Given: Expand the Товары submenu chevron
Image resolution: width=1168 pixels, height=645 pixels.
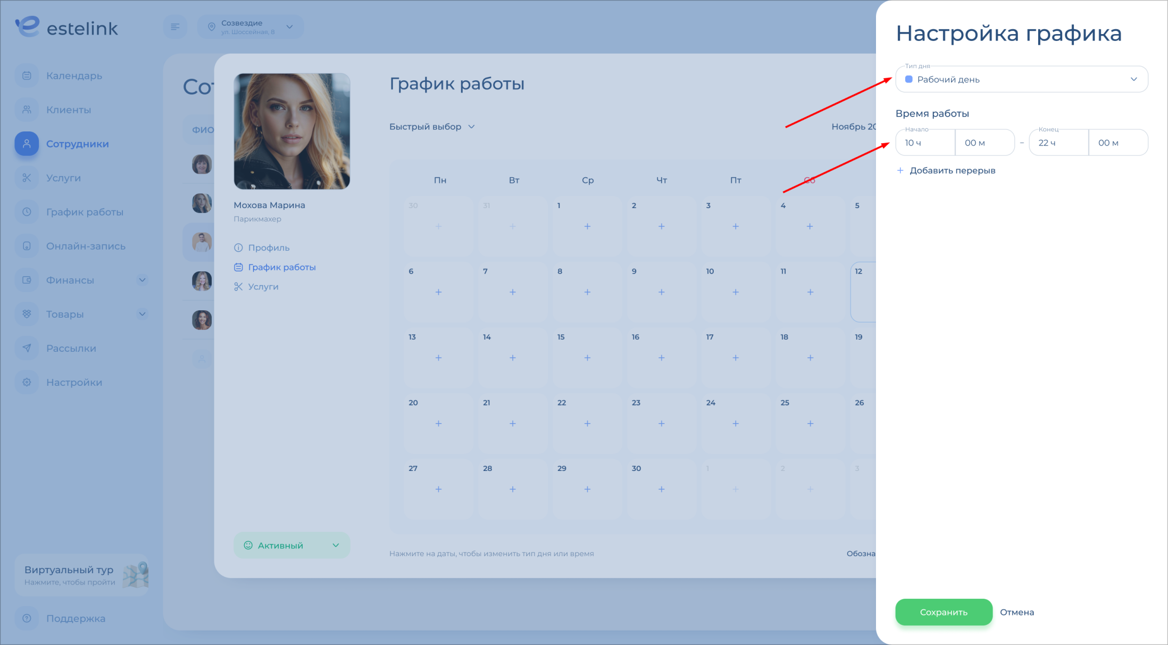Looking at the screenshot, I should click(143, 314).
